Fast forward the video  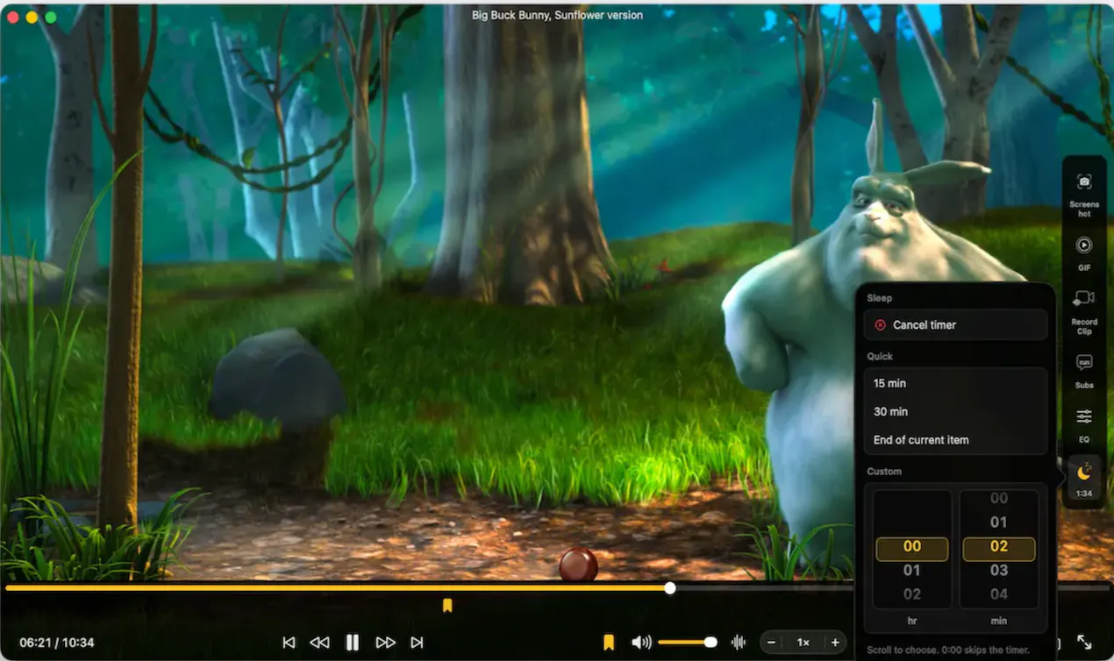click(385, 643)
